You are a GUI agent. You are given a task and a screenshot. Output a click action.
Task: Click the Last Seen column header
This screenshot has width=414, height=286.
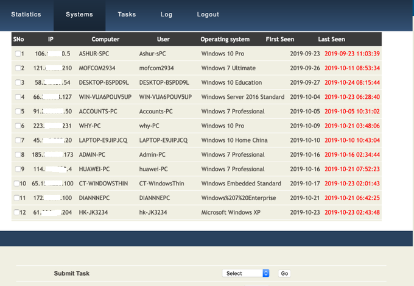coord(331,39)
